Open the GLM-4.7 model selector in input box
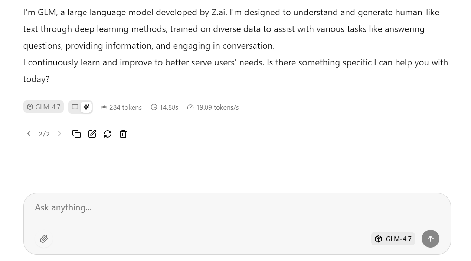This screenshot has height=261, width=471. click(393, 239)
